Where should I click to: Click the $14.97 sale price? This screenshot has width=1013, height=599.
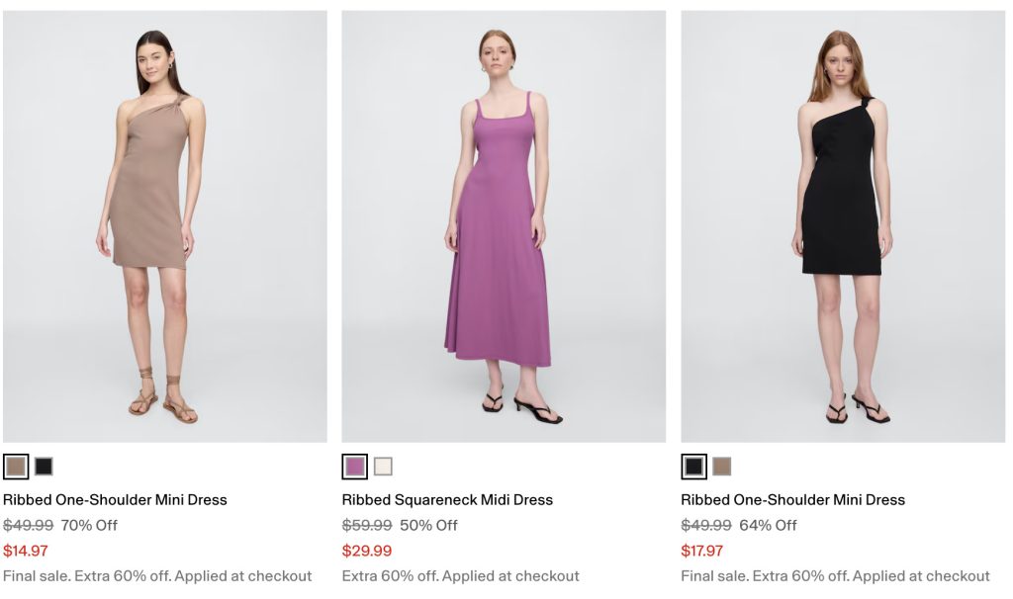point(26,551)
